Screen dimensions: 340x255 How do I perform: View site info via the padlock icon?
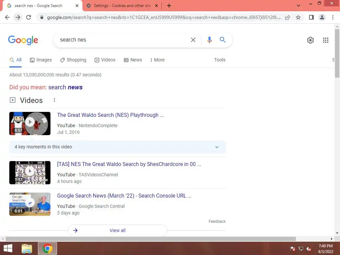tap(42, 17)
